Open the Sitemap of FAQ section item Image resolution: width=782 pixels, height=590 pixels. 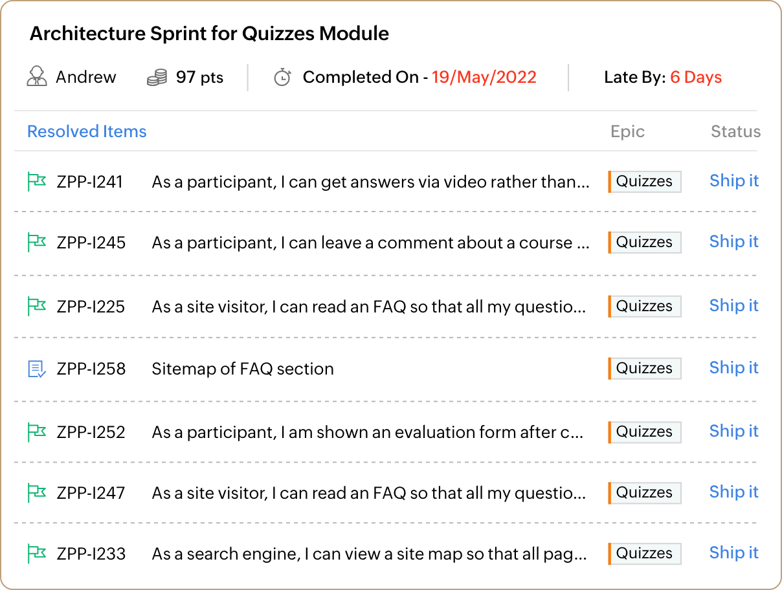pyautogui.click(x=243, y=369)
